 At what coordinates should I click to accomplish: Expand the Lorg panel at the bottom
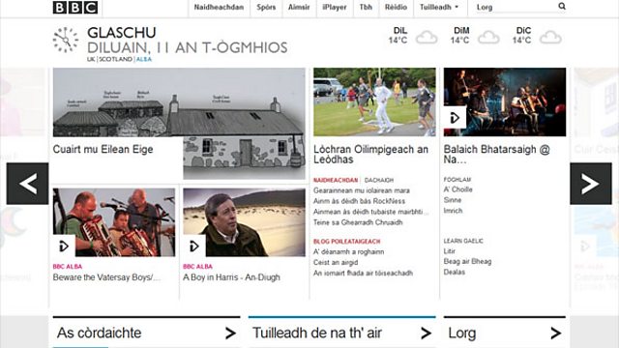point(505,333)
